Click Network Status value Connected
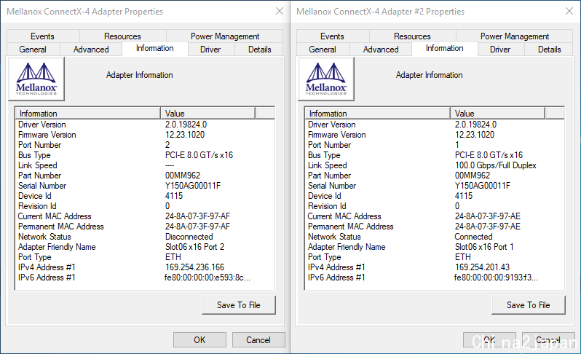The height and width of the screenshot is (354, 581). tap(473, 237)
